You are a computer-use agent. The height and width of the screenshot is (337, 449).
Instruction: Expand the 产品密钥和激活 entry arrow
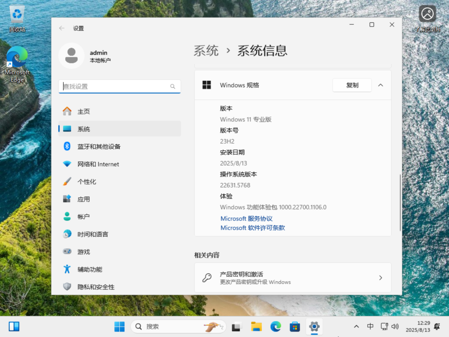(x=380, y=278)
